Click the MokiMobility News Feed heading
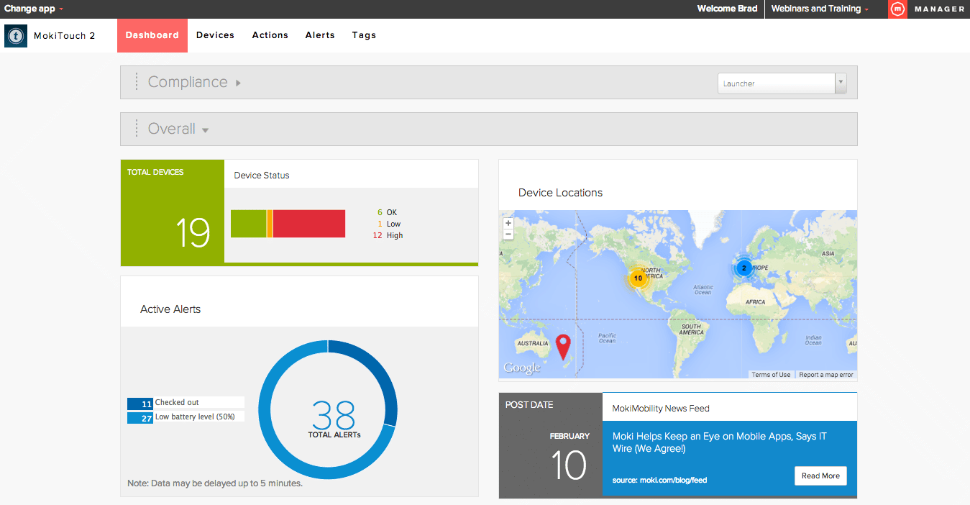970x505 pixels. pyautogui.click(x=661, y=409)
